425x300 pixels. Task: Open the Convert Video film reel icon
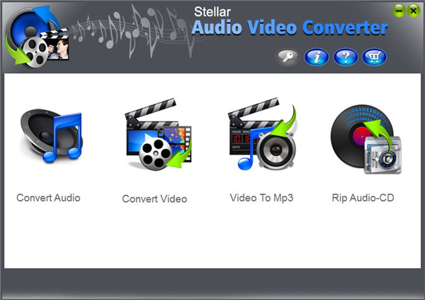click(157, 140)
